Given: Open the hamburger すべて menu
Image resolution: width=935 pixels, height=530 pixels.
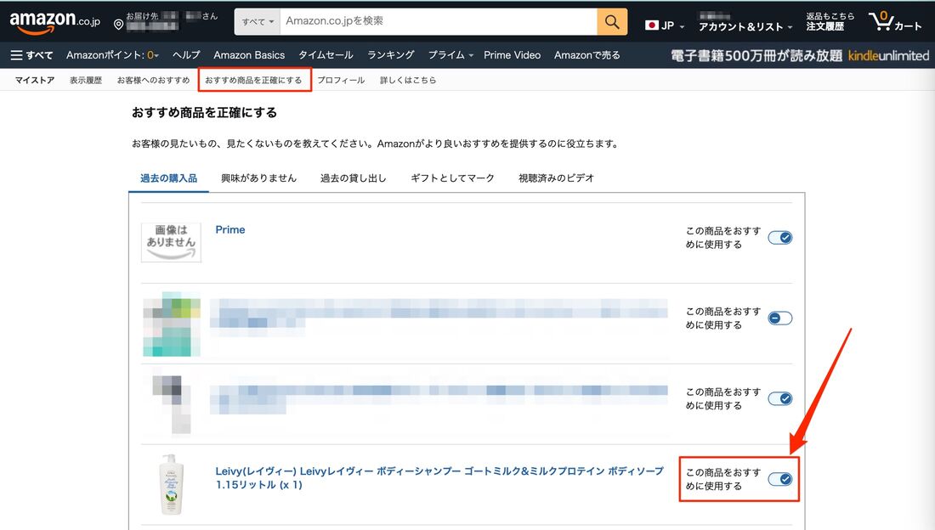Looking at the screenshot, I should pos(31,55).
